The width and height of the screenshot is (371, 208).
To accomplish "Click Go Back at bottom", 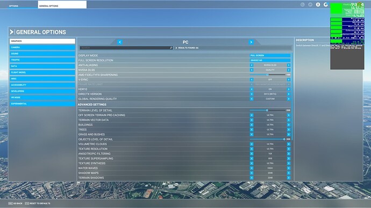I will click(16, 203).
